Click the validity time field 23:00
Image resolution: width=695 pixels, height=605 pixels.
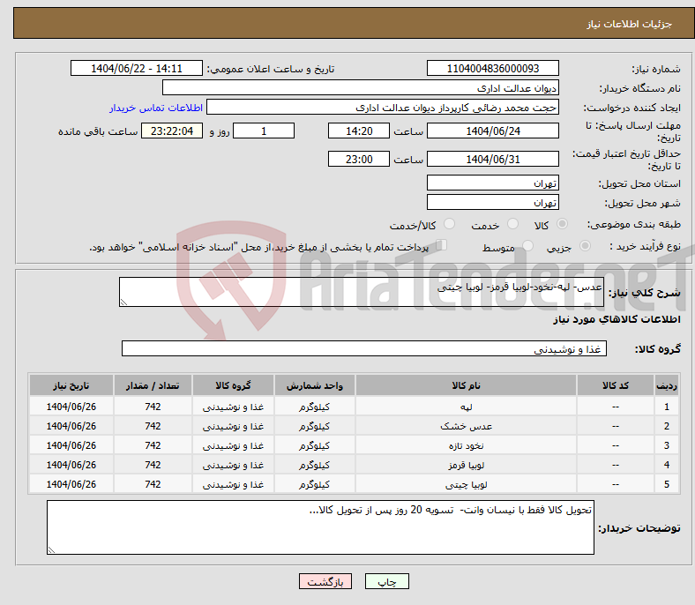(359, 159)
